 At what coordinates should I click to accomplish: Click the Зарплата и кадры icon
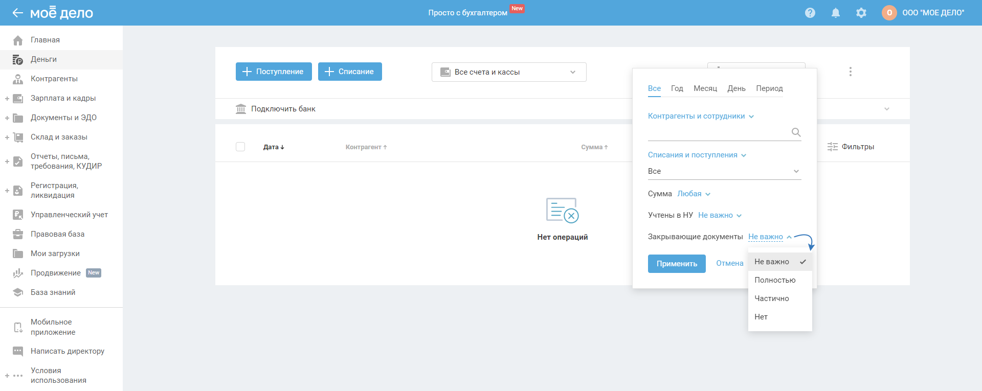point(18,98)
